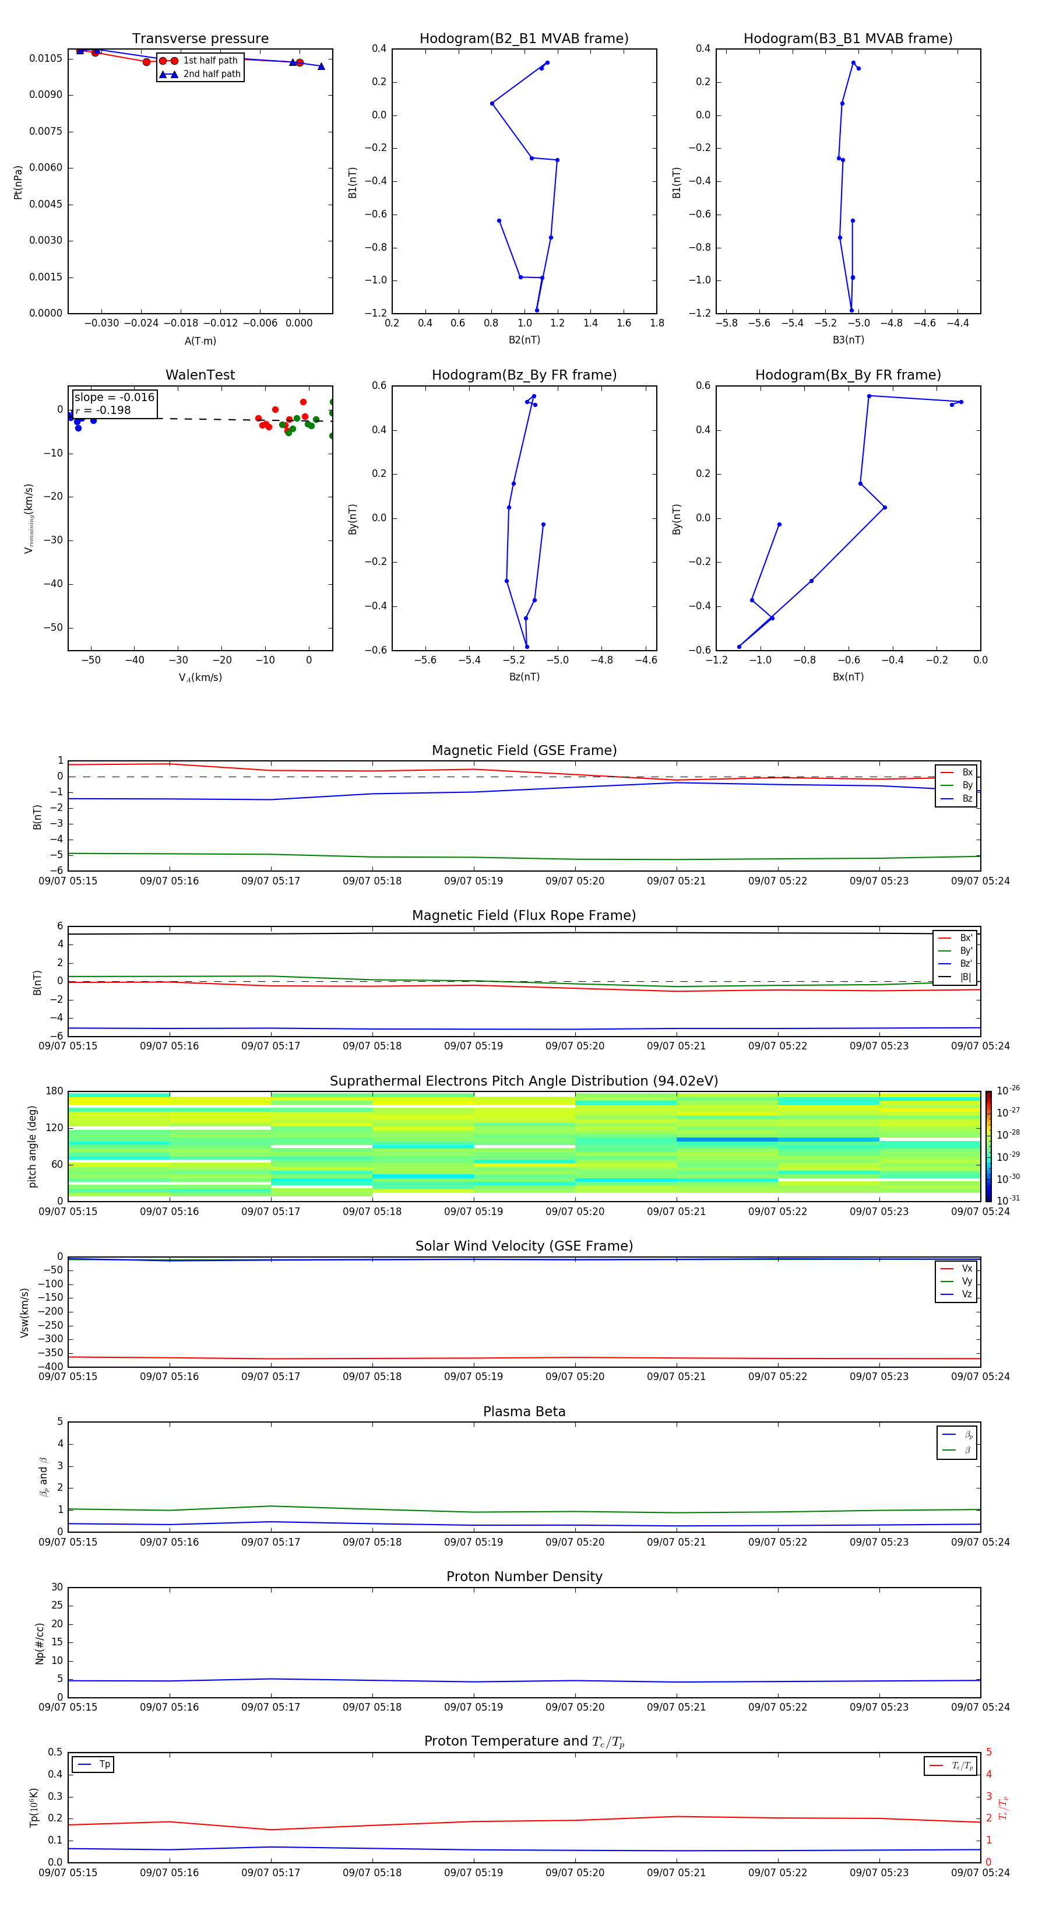Screen dimensions: 1049x1924
Task: Select the '2nd half path' legend entry
Action: (x=199, y=74)
